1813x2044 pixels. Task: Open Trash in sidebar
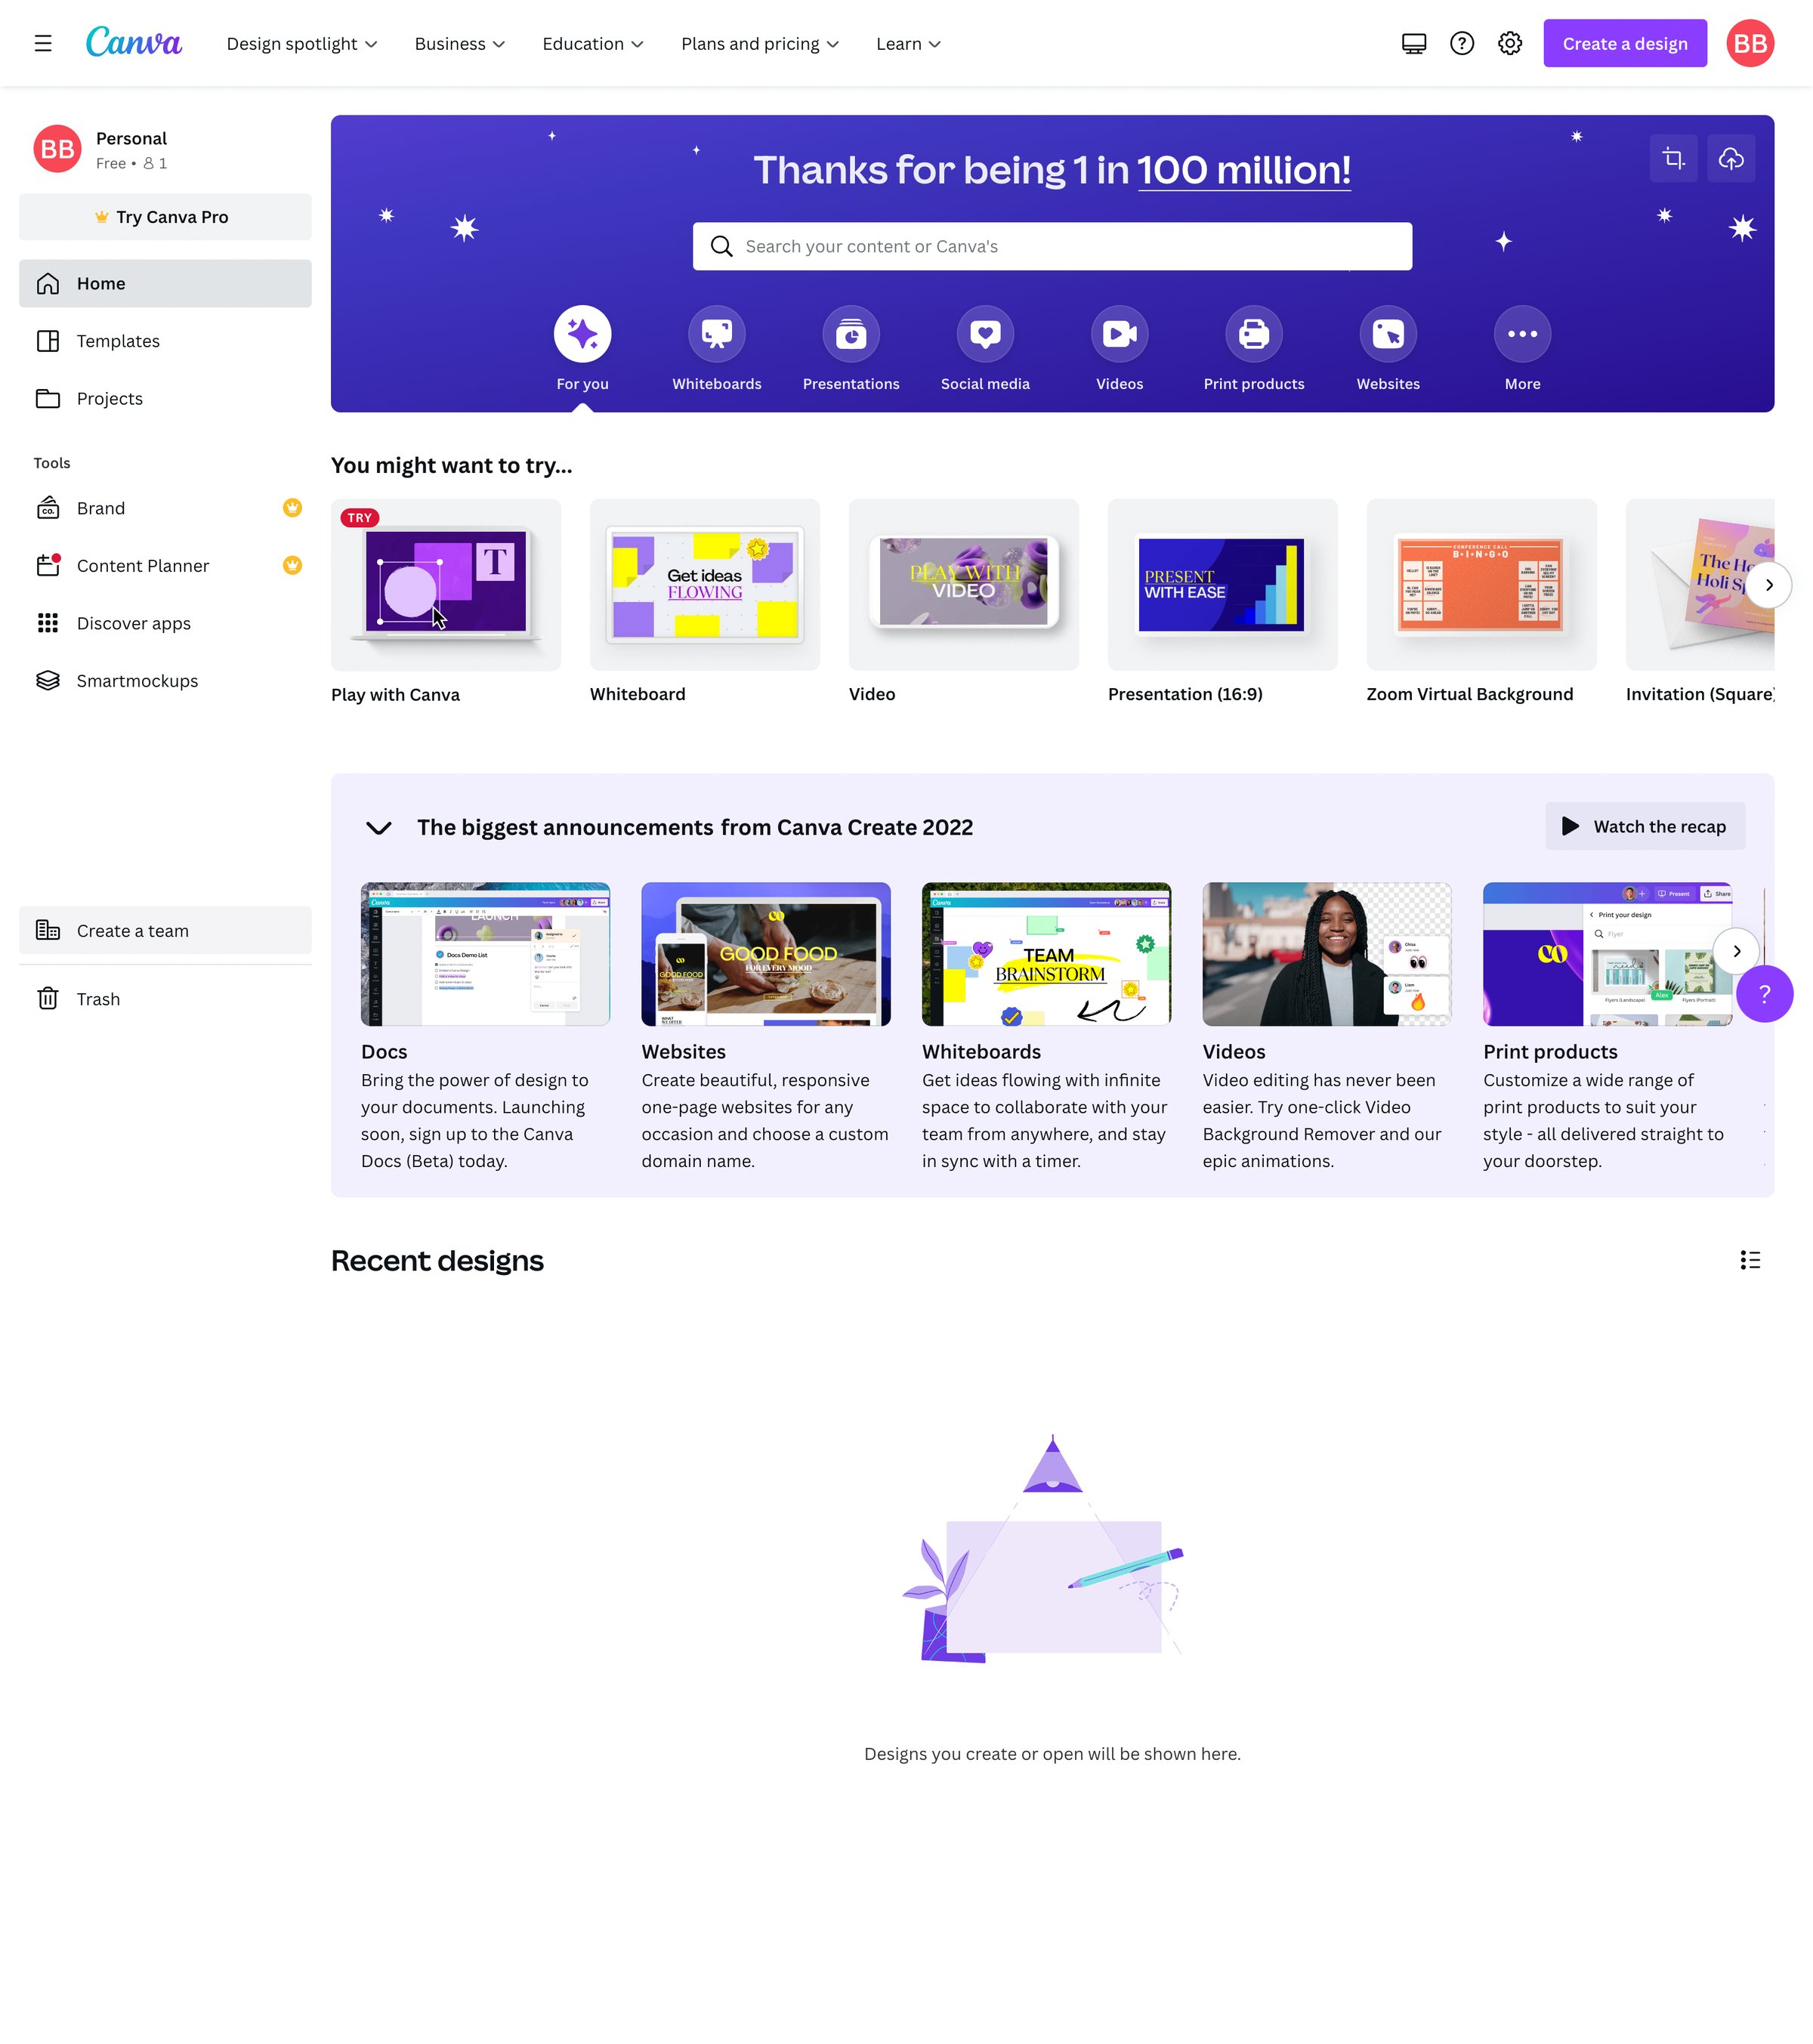[x=165, y=999]
